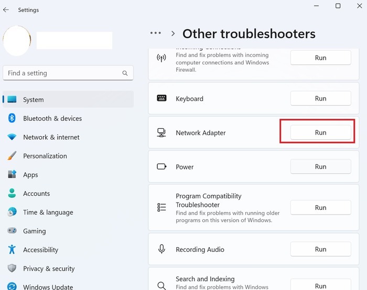Click the Gaming controller icon
This screenshot has height=290, width=367.
click(12, 230)
